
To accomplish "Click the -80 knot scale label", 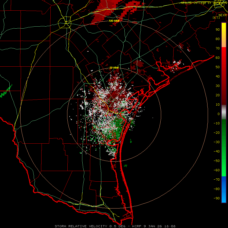I will (217, 189).
